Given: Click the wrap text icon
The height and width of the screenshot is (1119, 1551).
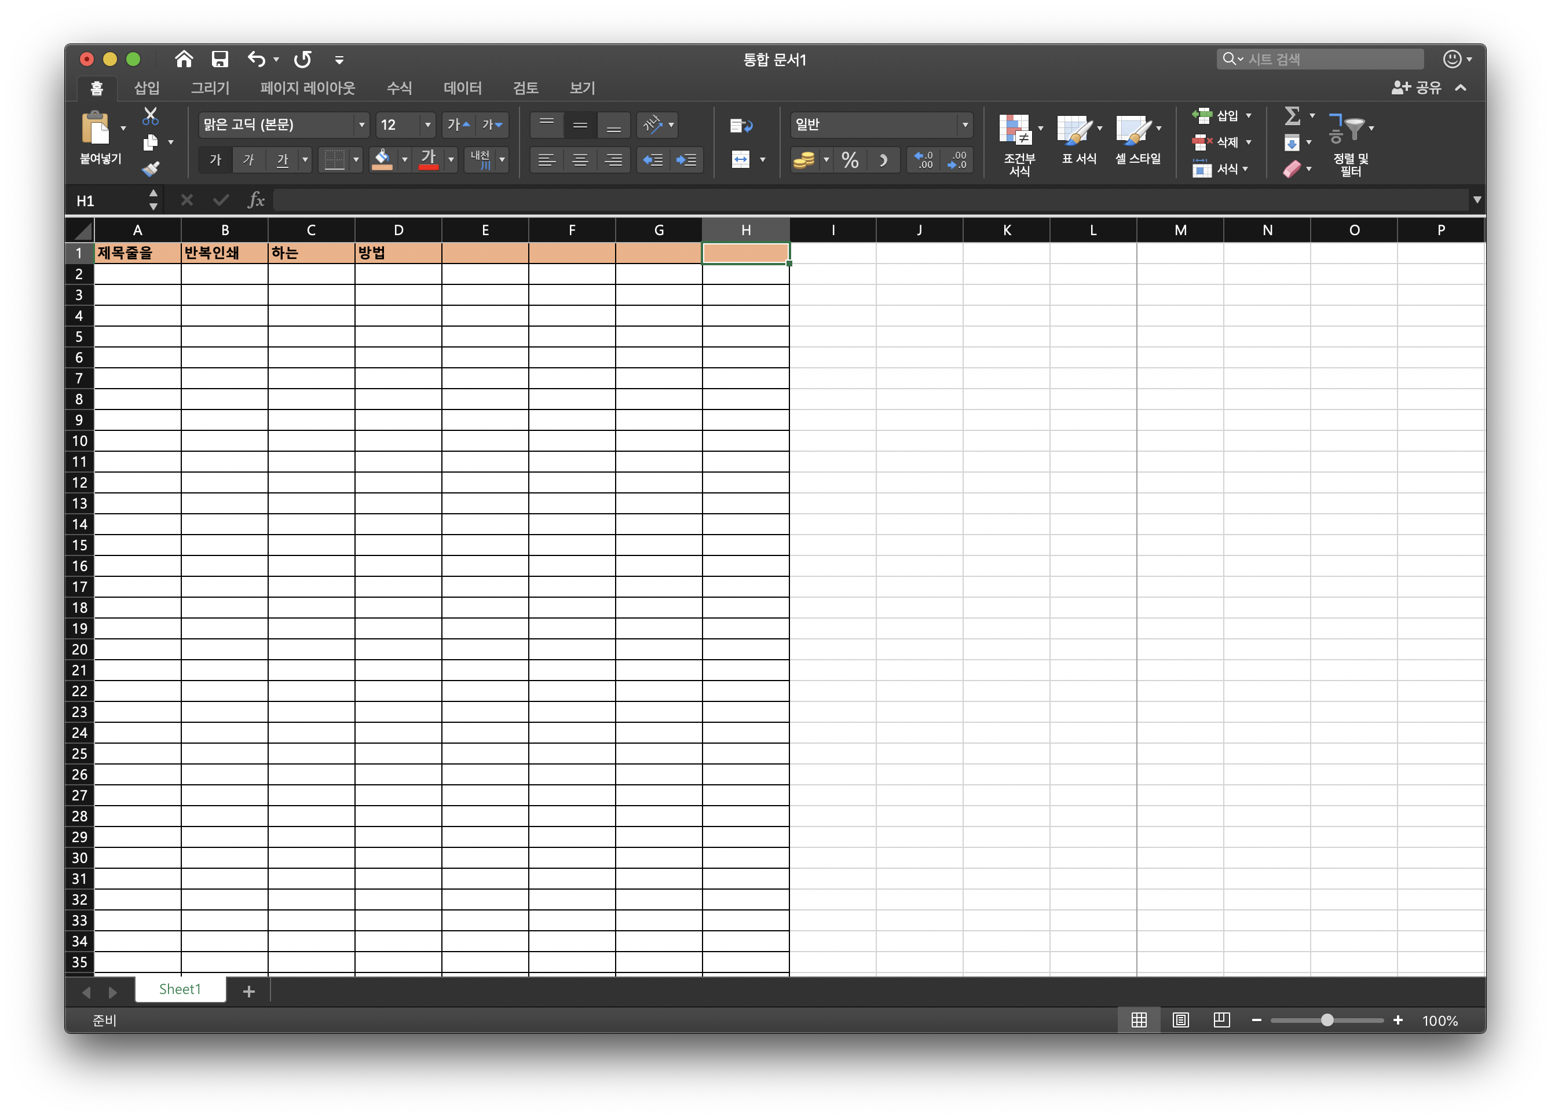Looking at the screenshot, I should pyautogui.click(x=741, y=125).
